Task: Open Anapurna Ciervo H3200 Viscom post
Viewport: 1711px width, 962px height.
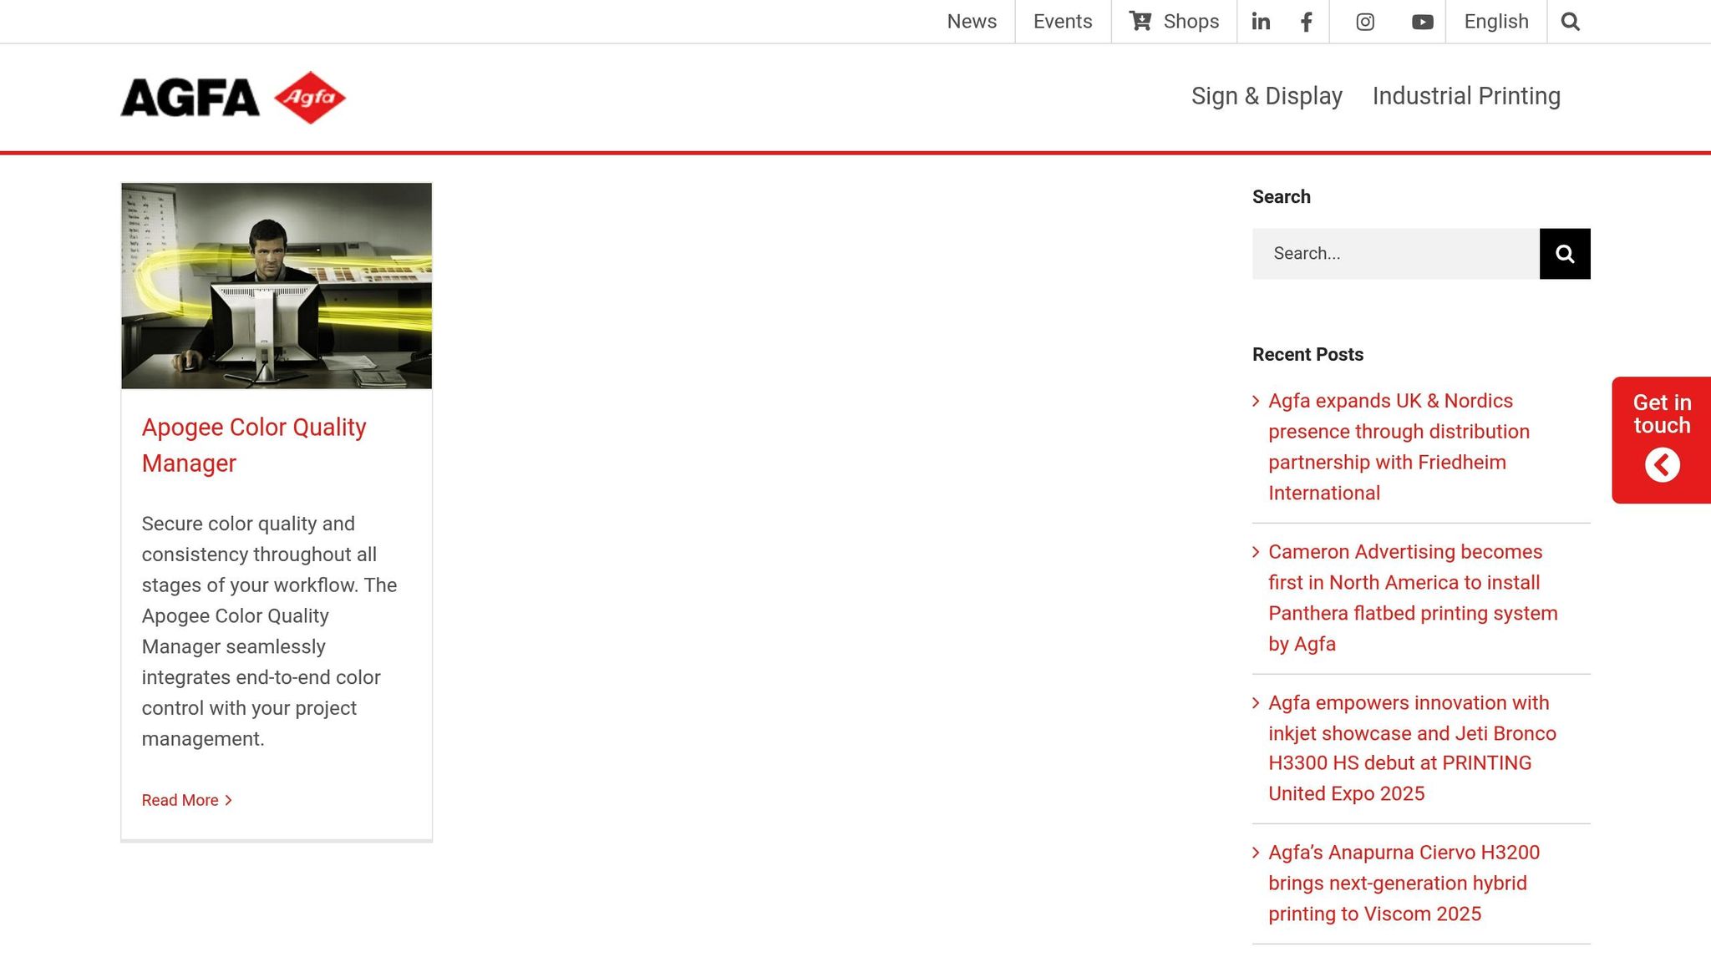Action: pyautogui.click(x=1404, y=883)
